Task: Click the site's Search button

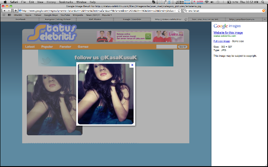Action: click(x=183, y=47)
